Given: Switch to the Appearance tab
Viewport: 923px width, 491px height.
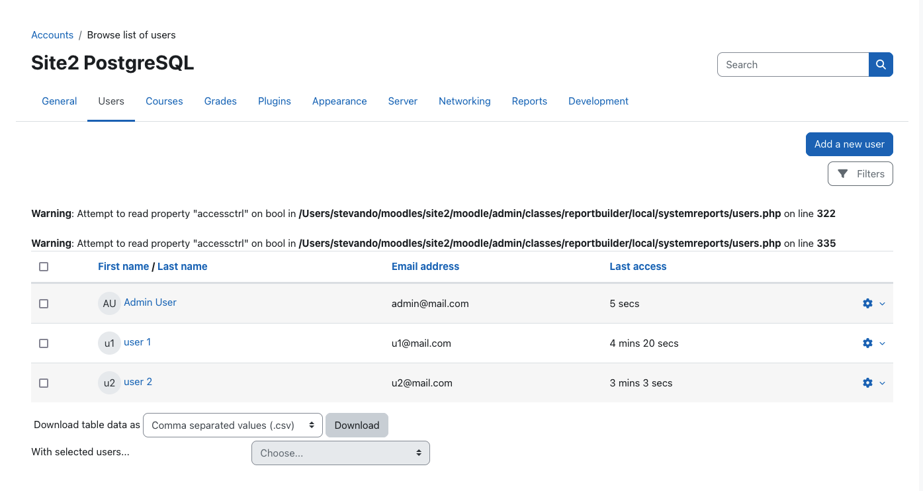Looking at the screenshot, I should tap(339, 101).
